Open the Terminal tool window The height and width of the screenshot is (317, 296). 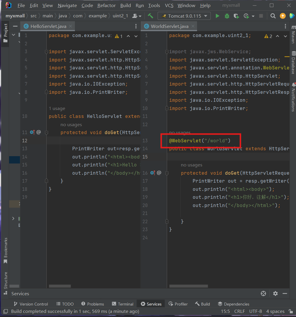click(123, 304)
